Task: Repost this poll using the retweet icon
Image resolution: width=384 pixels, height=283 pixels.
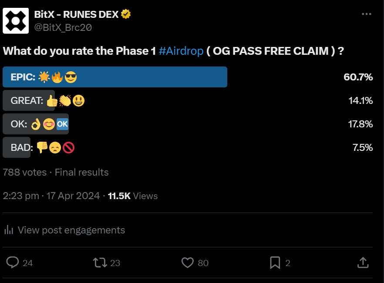Action: (100, 263)
